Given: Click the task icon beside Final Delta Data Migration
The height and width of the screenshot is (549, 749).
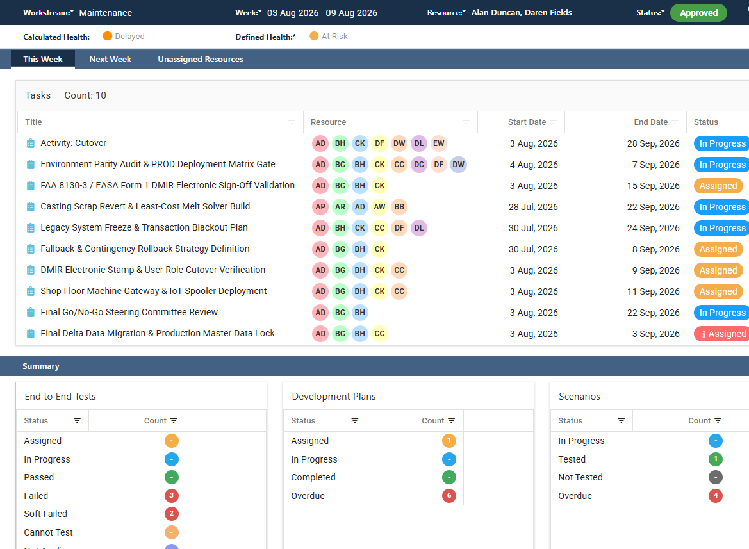Looking at the screenshot, I should (x=31, y=334).
